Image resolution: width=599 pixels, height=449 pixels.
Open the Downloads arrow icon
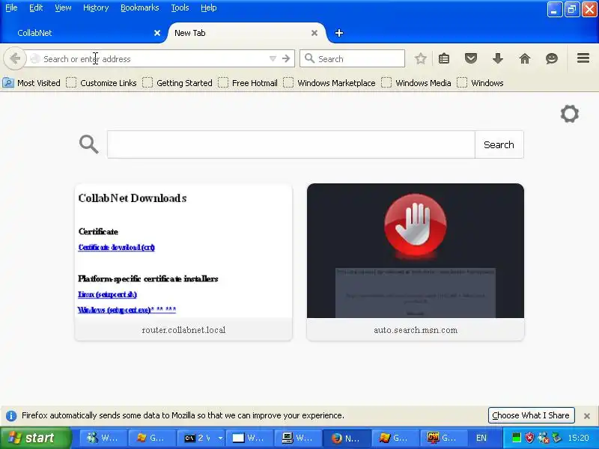[x=497, y=59]
